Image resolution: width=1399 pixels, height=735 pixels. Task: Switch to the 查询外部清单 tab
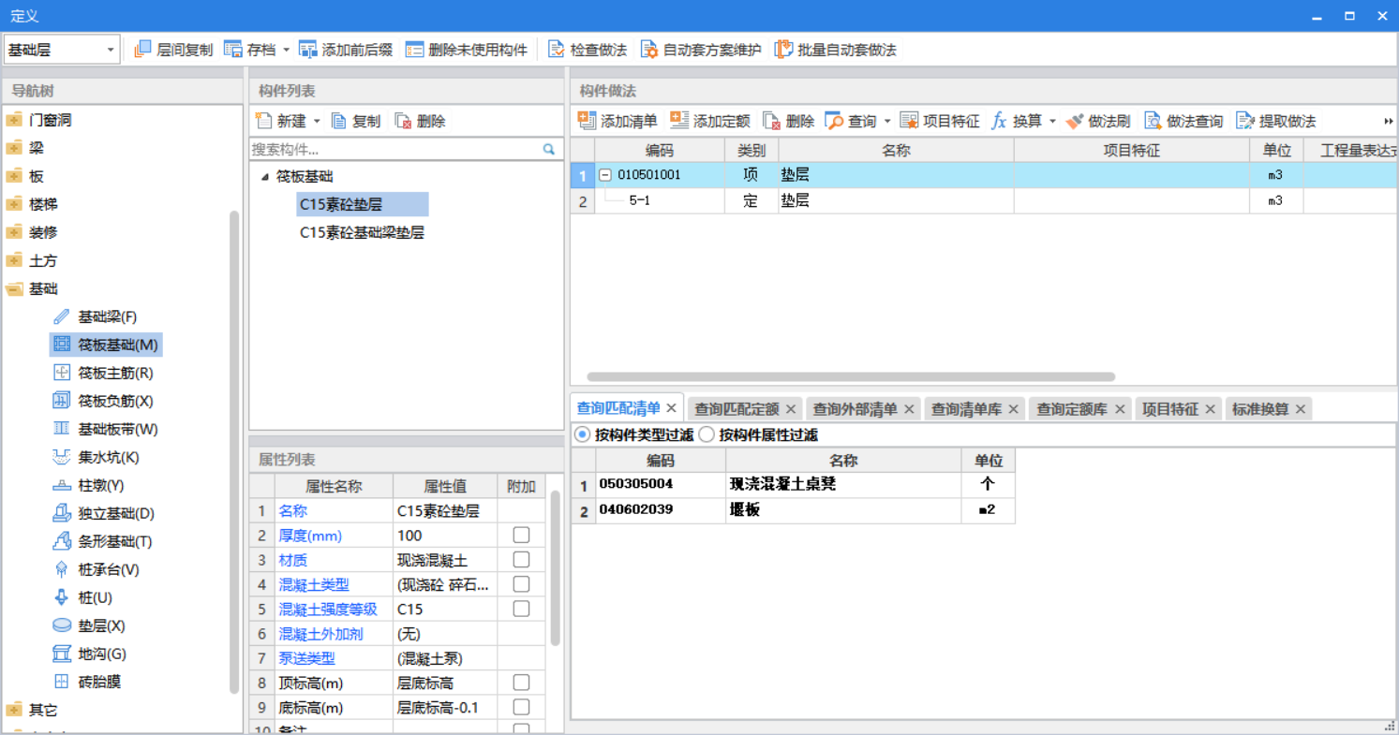tap(855, 409)
